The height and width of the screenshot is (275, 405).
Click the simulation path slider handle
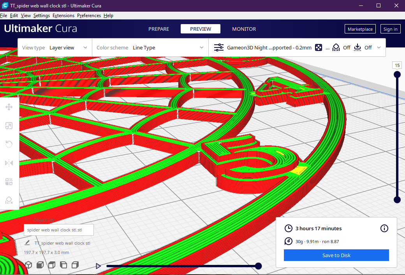(x=258, y=266)
